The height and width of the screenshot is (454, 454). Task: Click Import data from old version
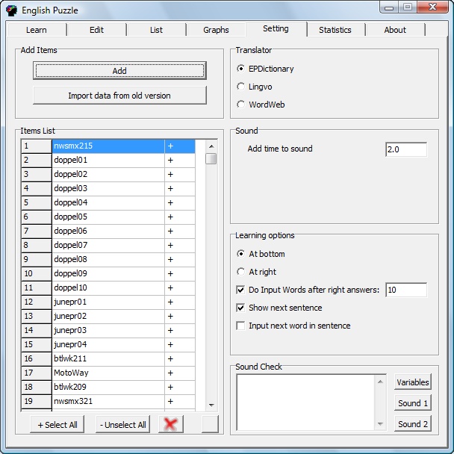click(x=119, y=96)
